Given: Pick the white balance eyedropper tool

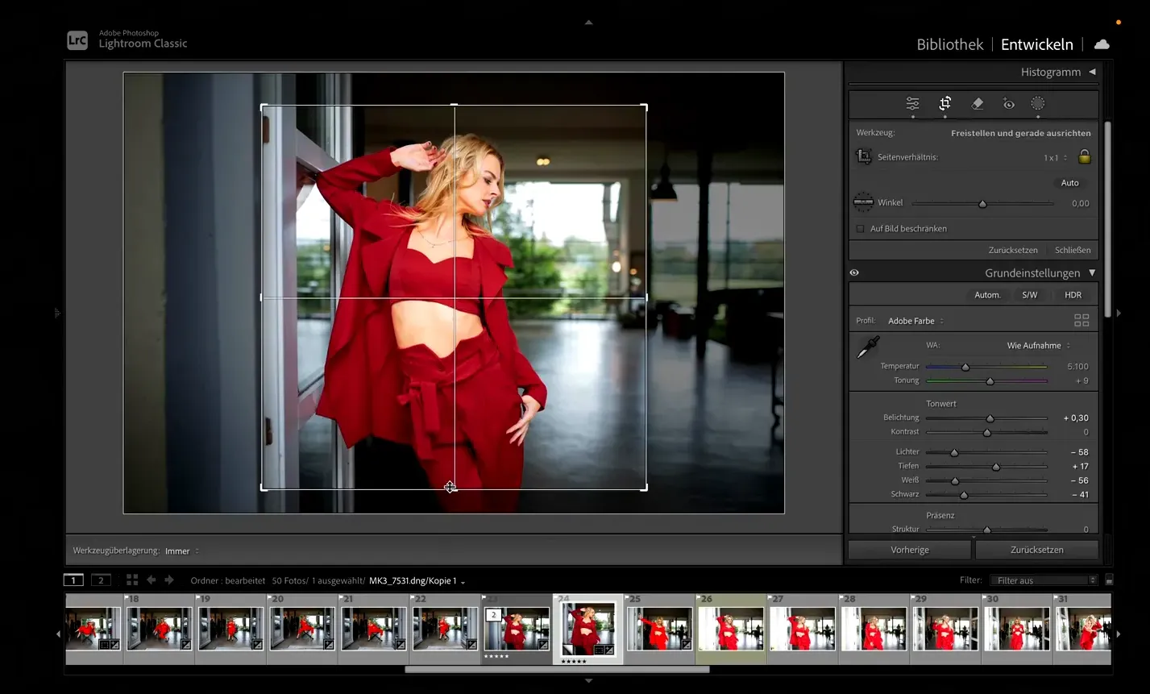Looking at the screenshot, I should pyautogui.click(x=868, y=347).
